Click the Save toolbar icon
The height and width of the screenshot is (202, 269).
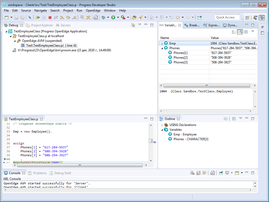16,17
